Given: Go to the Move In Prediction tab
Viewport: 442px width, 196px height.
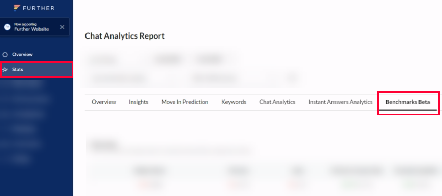Looking at the screenshot, I should (185, 102).
